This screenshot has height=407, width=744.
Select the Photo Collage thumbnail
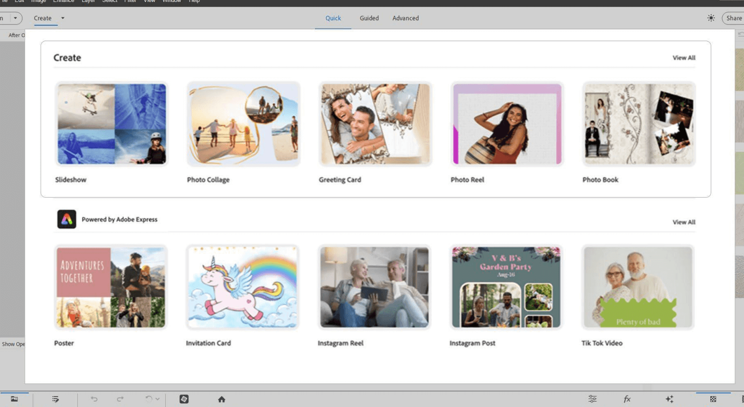pos(243,124)
